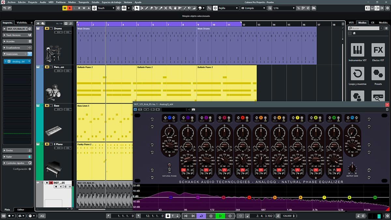The width and height of the screenshot is (391, 220).
Task: Select the Erase tool
Action: [x=152, y=8]
